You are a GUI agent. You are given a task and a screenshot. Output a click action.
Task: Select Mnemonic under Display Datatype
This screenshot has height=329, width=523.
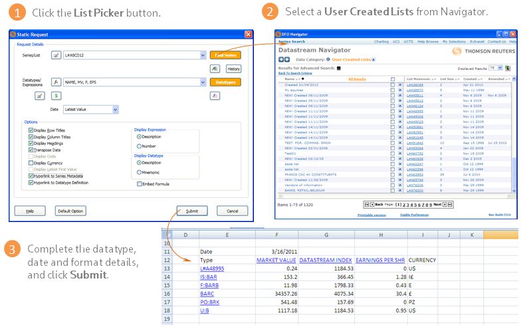point(139,172)
